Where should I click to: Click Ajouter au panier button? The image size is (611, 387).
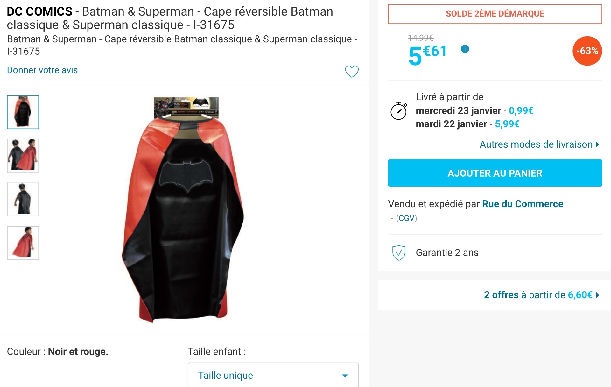click(495, 173)
